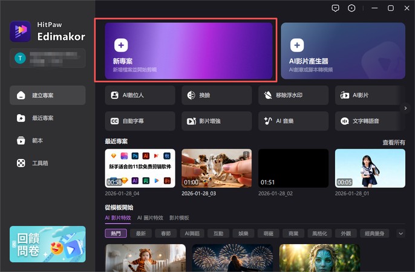Click the plus icon on AI影片產生器 card
The image size is (415, 272).
pyautogui.click(x=297, y=45)
